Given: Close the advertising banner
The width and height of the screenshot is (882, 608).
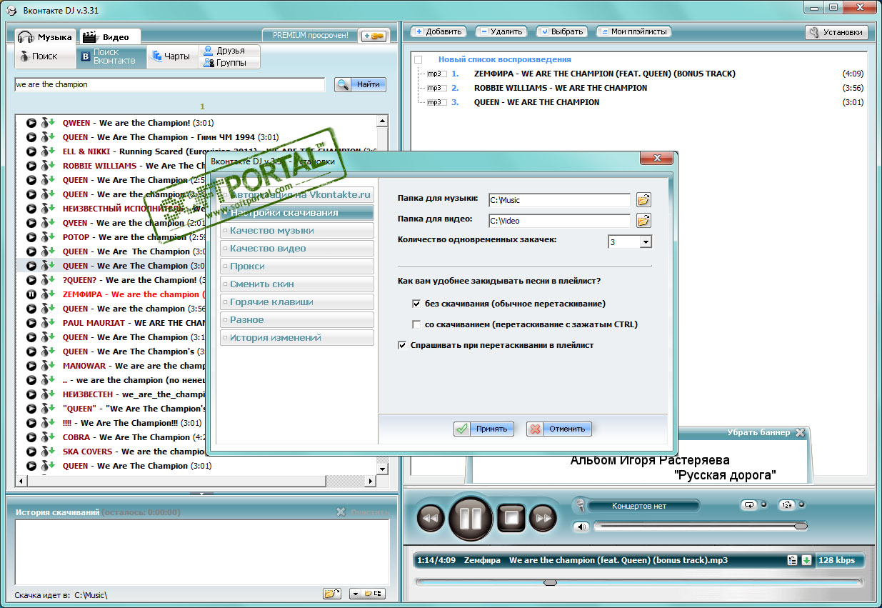Looking at the screenshot, I should (x=800, y=432).
